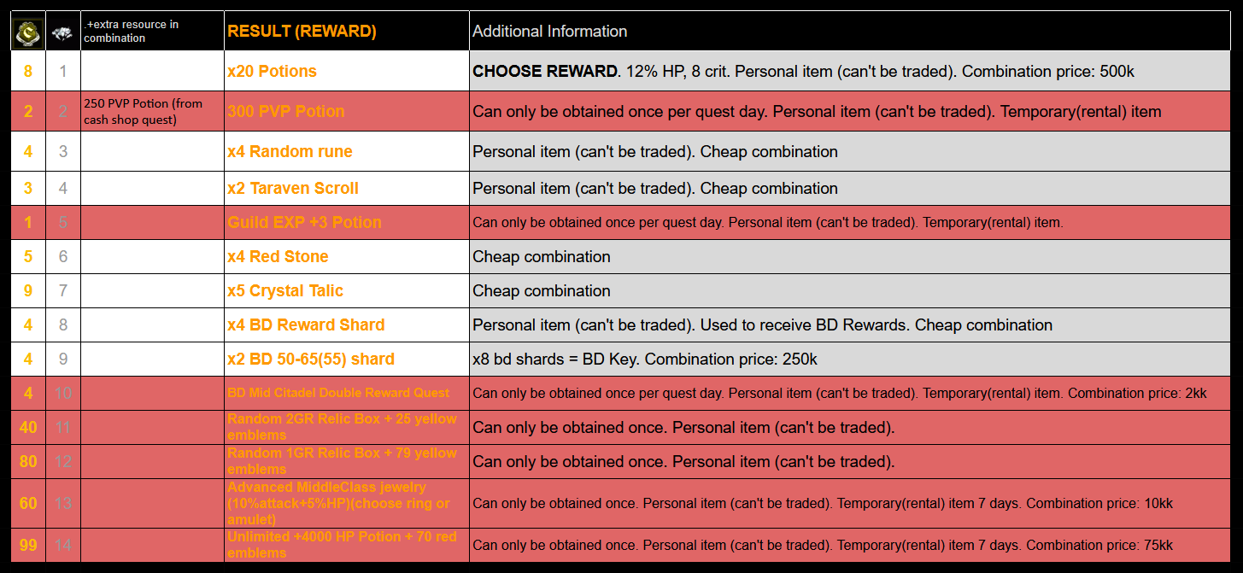This screenshot has height=573, width=1243.
Task: Click BD Mid Citadel Double Reward Quest
Action: (338, 393)
